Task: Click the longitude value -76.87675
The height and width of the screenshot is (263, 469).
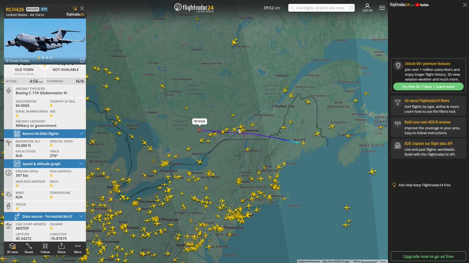Action: 58,238
